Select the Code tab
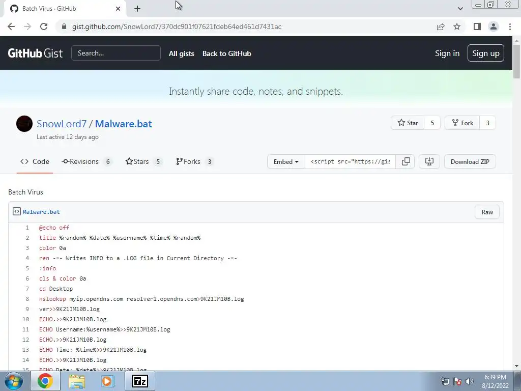 pos(35,161)
